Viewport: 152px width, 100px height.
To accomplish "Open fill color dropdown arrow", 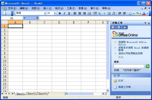I will (140, 13).
